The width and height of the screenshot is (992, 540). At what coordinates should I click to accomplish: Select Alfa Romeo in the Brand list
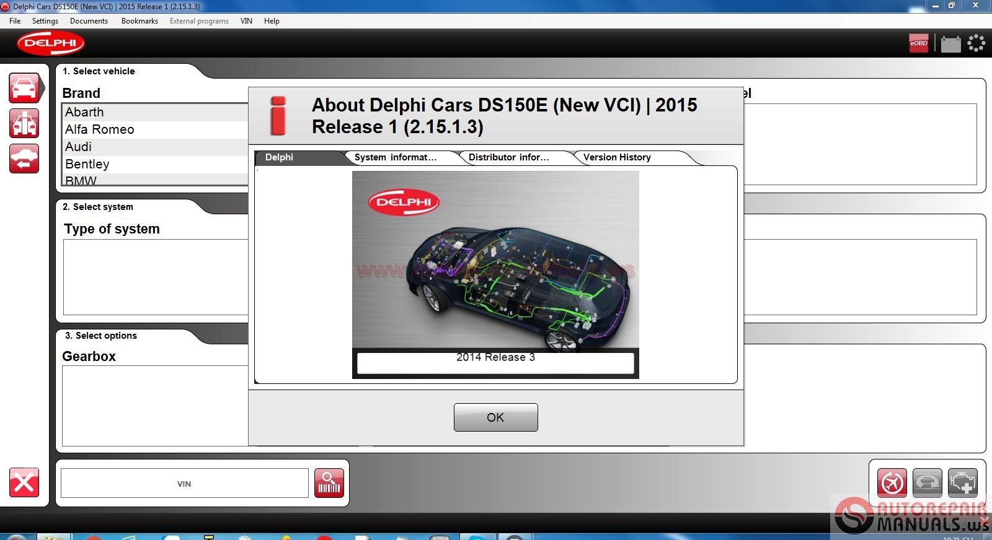point(156,129)
